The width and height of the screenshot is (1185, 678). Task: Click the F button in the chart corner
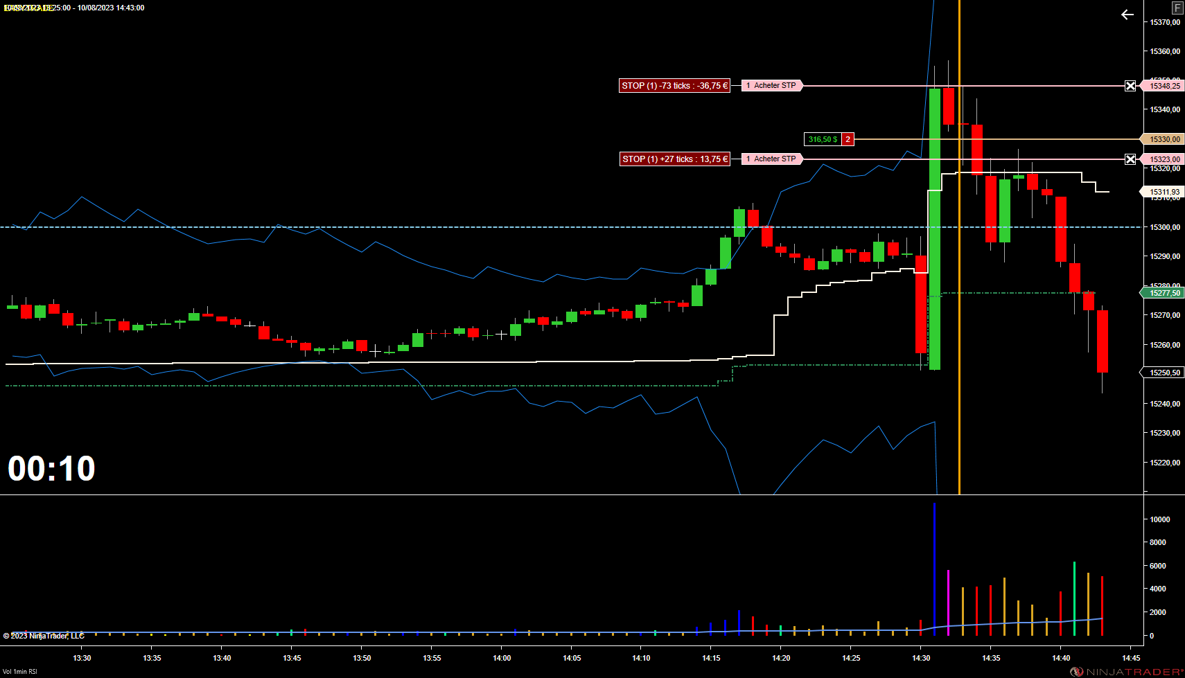click(x=1177, y=8)
